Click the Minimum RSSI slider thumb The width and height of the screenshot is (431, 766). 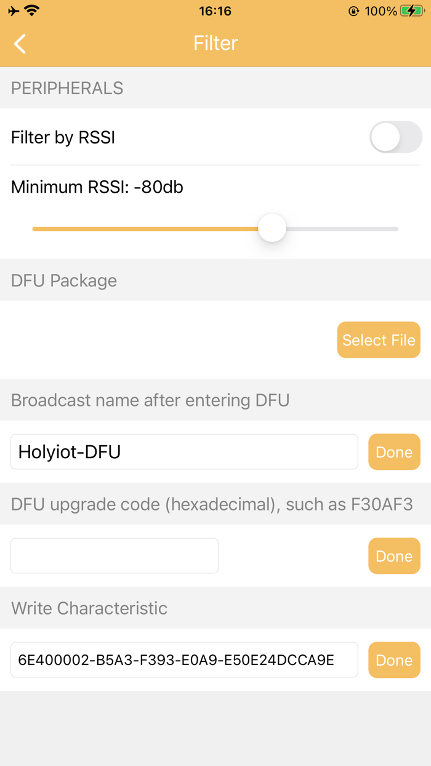(x=272, y=228)
